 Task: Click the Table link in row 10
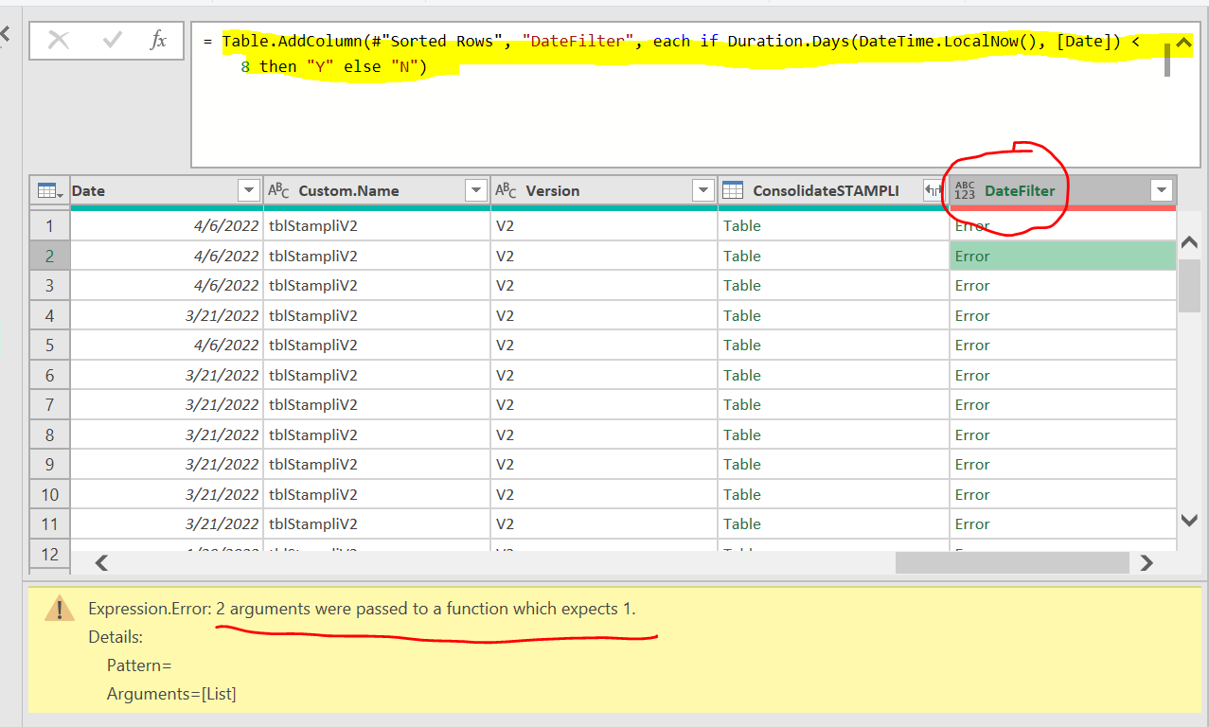coord(741,494)
